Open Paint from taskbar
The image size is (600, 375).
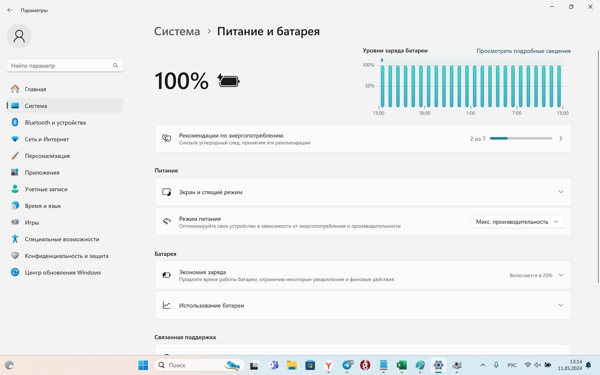click(420, 365)
